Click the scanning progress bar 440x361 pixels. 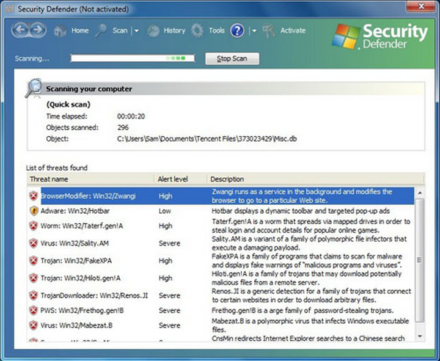pyautogui.click(x=133, y=58)
